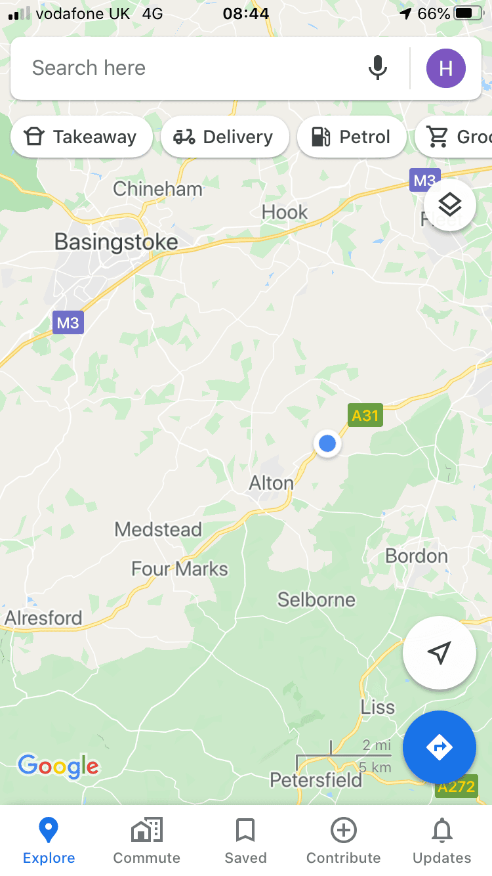Select the Delivery filter chip
492x876 pixels.
point(225,137)
